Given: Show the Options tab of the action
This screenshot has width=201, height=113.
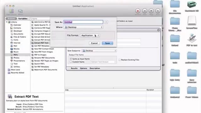Looking at the screenshot, I should (x=84, y=68).
